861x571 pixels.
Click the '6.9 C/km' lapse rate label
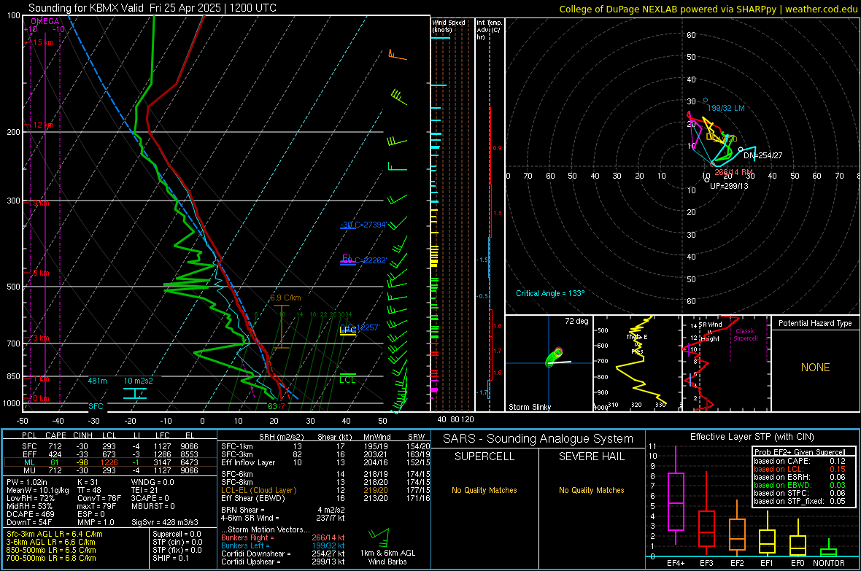click(285, 298)
